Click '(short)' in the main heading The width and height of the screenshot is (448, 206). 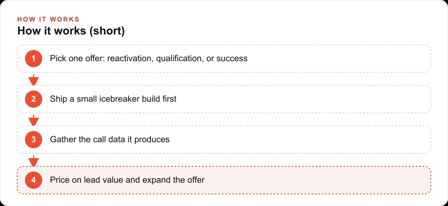coord(107,31)
